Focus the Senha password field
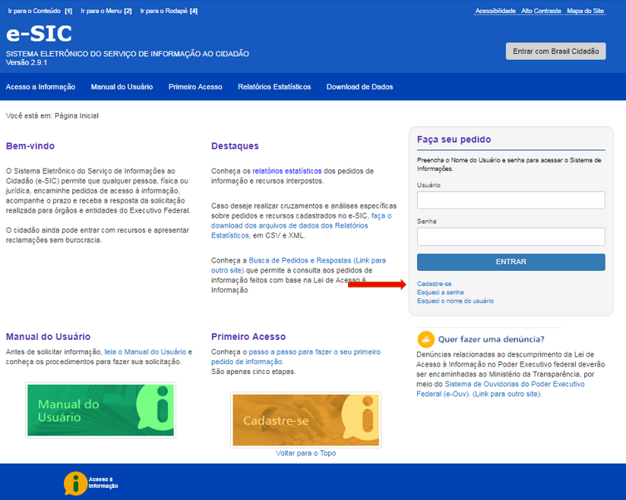The height and width of the screenshot is (500, 626). tap(511, 237)
